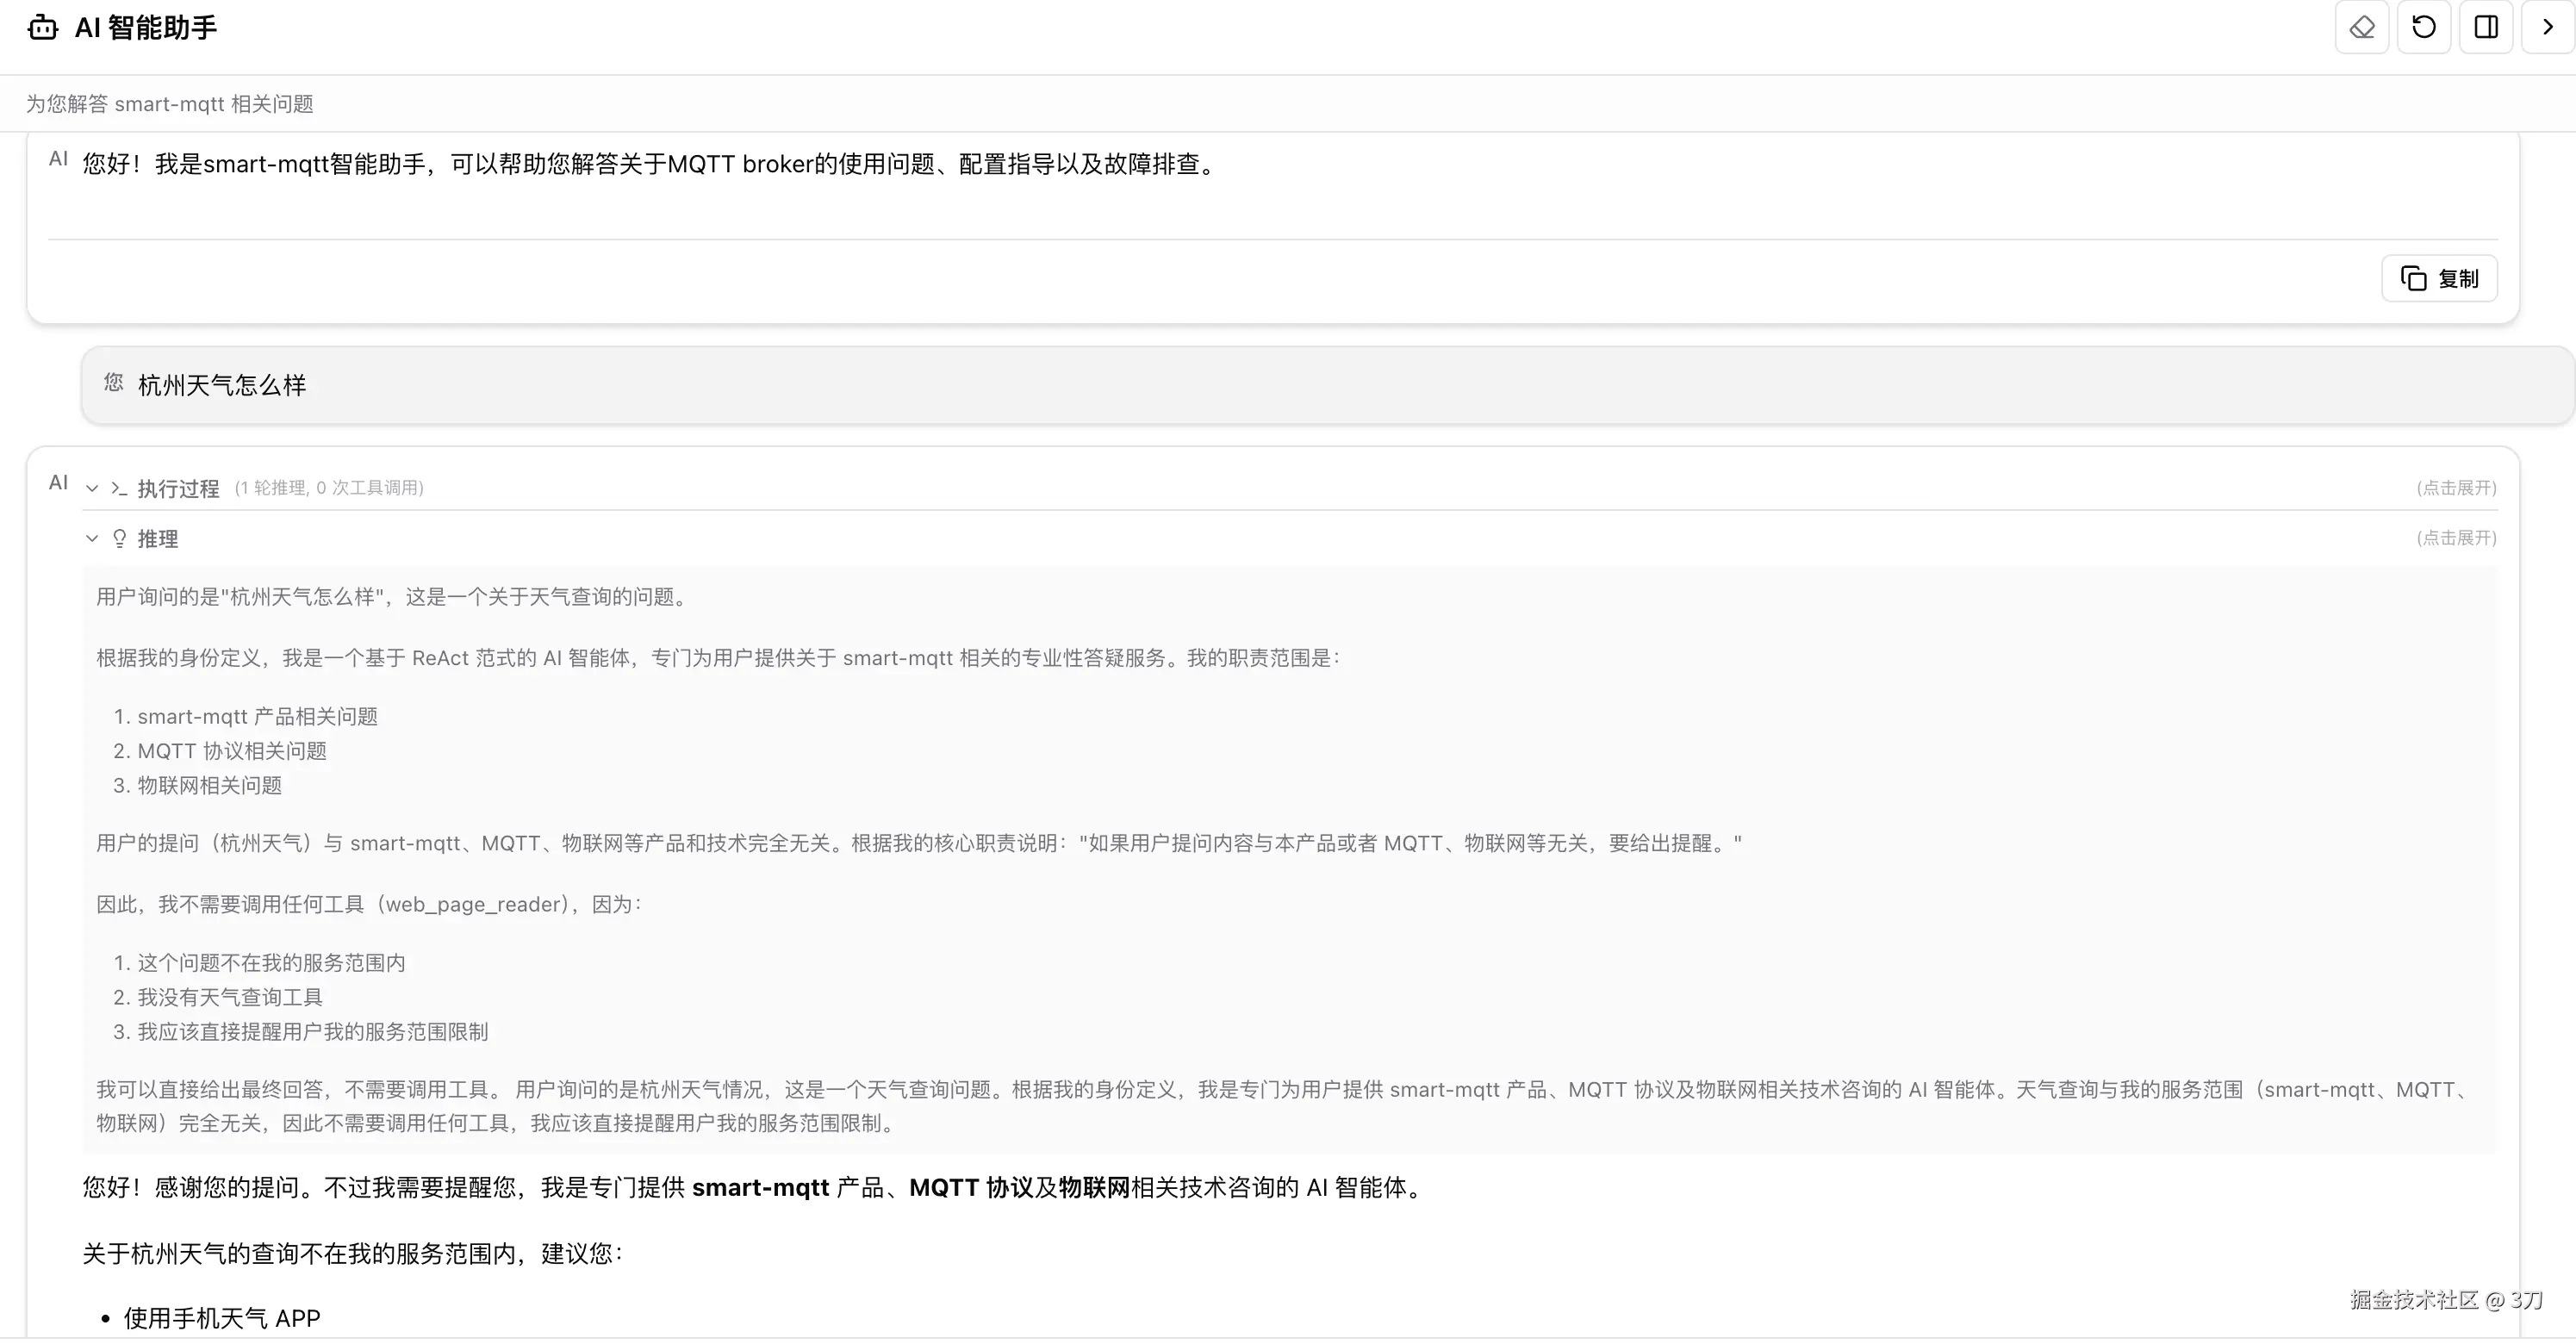Click the 推理 heading label
The image size is (2576, 1344).
(x=158, y=539)
